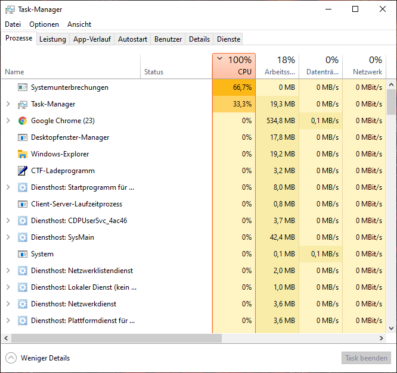Click the Task-Manager title bar icon

click(10, 10)
